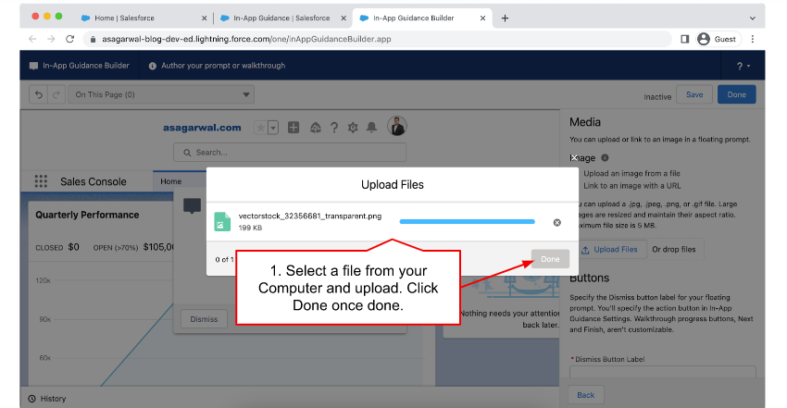Open the favorites list dropdown arrow
787x408 pixels.
click(273, 128)
